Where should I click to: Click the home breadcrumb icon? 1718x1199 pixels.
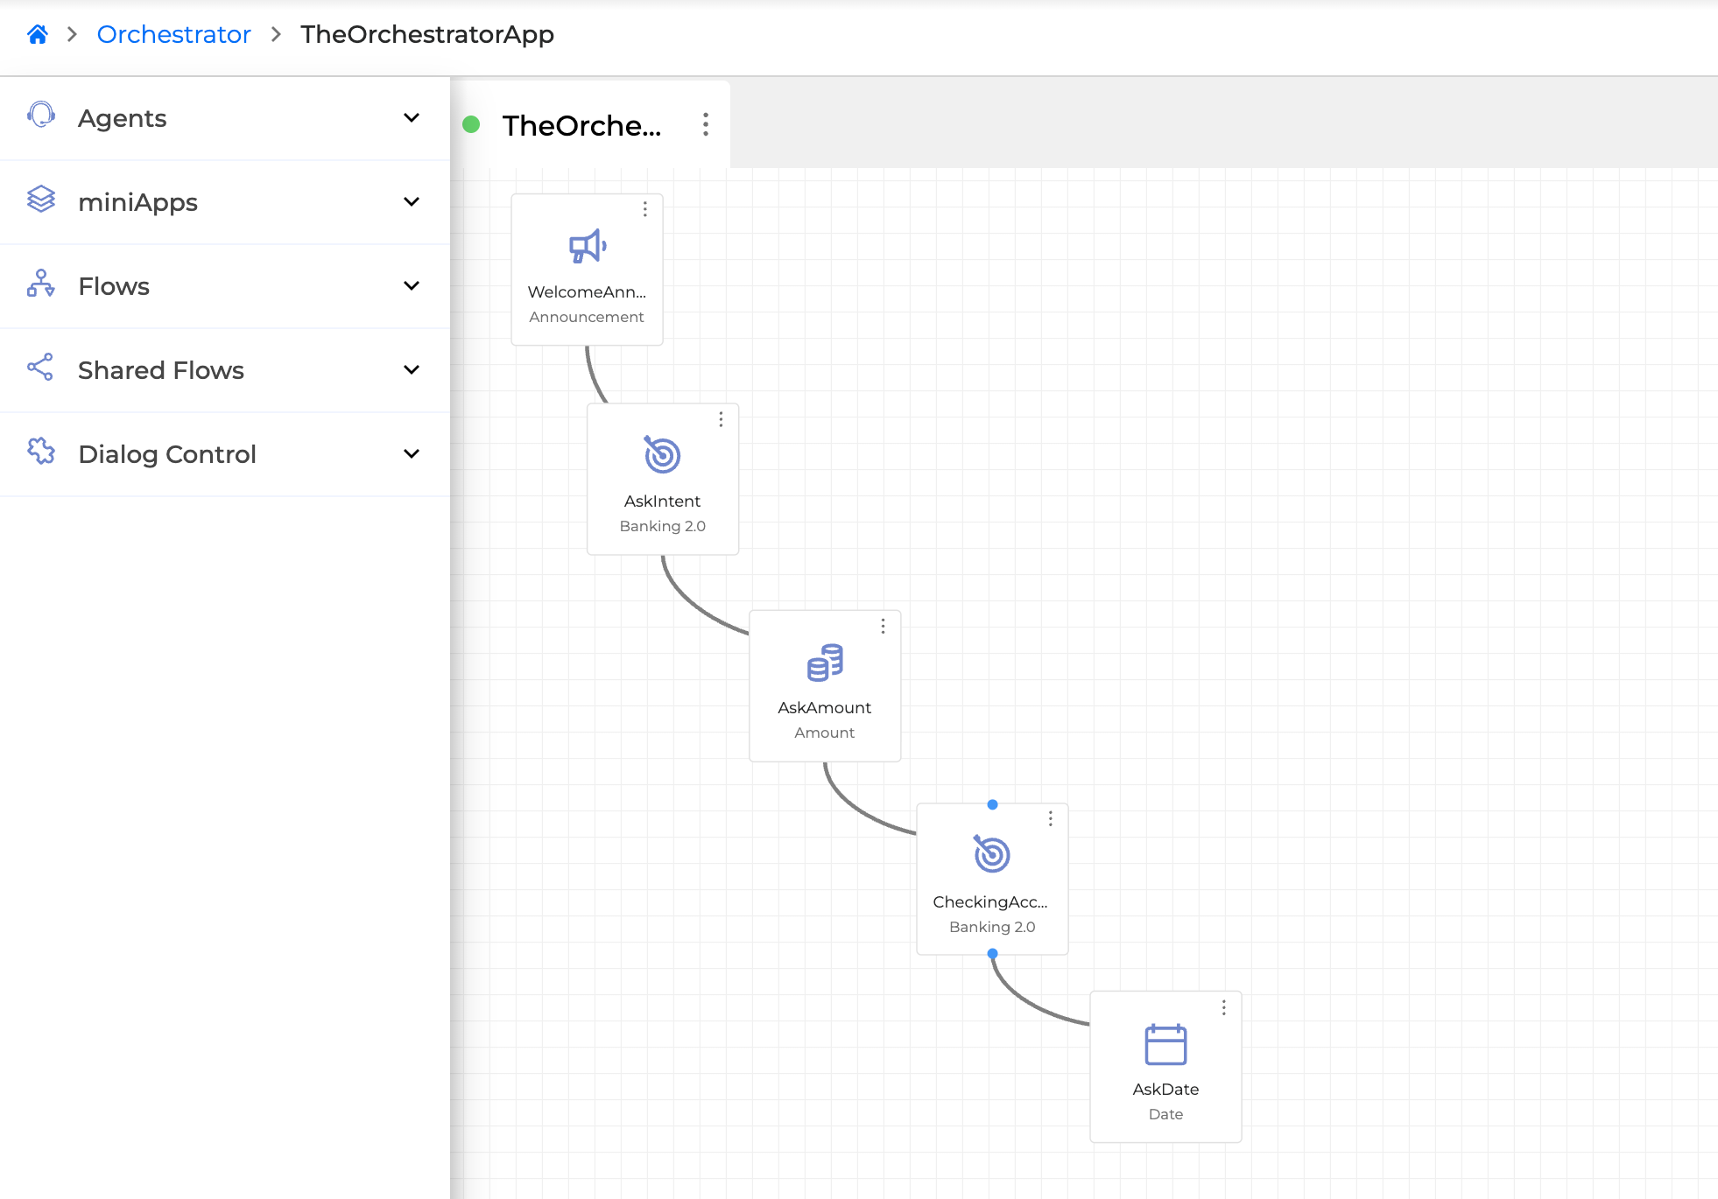coord(38,34)
